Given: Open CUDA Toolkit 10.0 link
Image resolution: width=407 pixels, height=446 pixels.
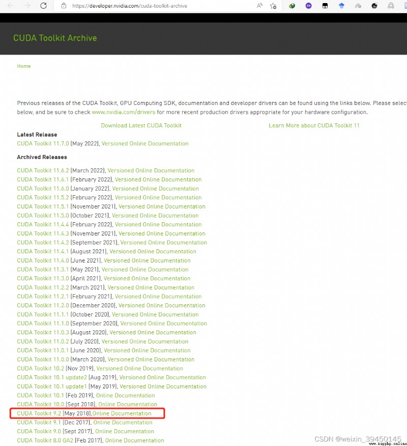Looking at the screenshot, I should click(41, 405).
